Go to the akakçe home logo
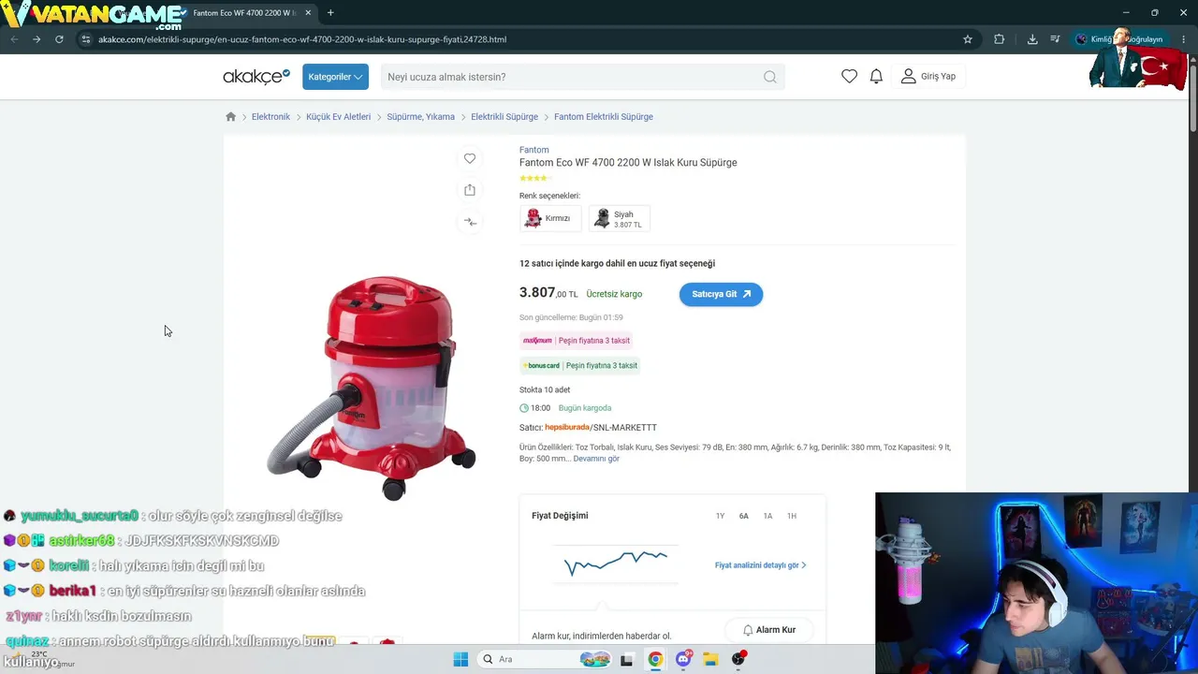This screenshot has width=1198, height=674. coord(256,77)
